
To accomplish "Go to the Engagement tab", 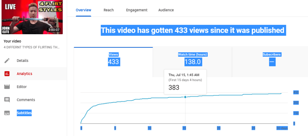I will [x=137, y=10].
